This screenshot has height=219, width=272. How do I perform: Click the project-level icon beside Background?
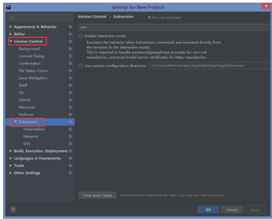click(x=70, y=49)
